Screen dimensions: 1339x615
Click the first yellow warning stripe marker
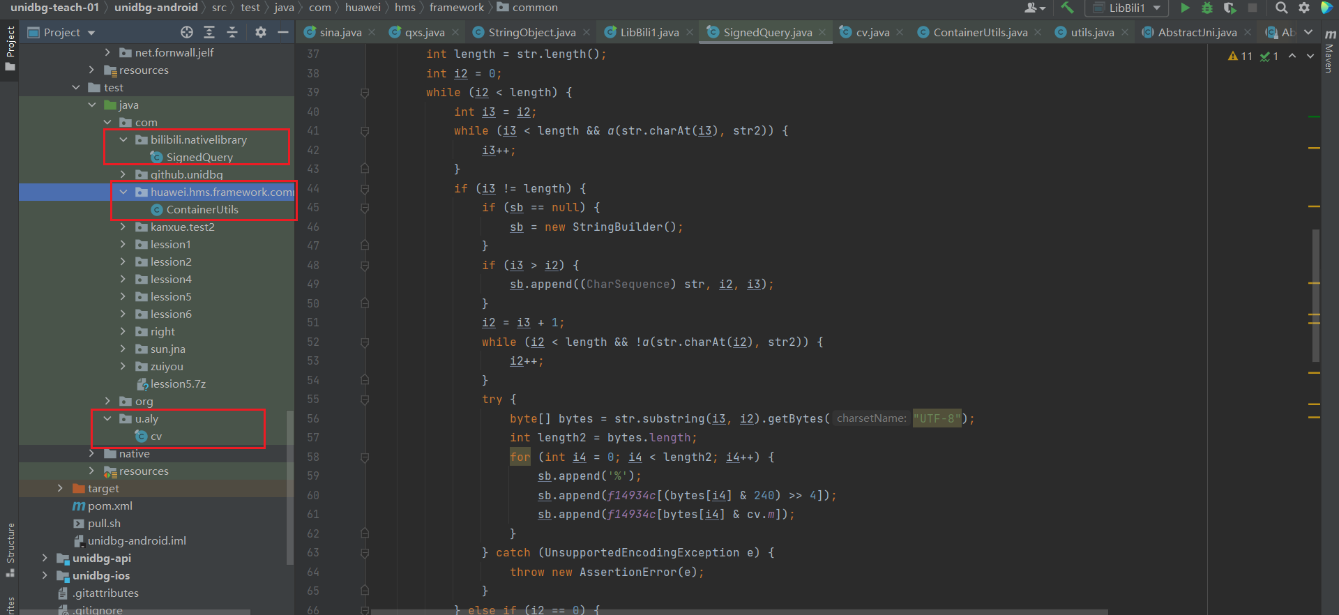click(x=1314, y=149)
